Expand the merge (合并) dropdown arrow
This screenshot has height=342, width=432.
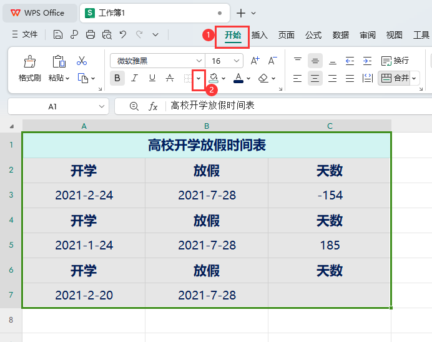414,79
